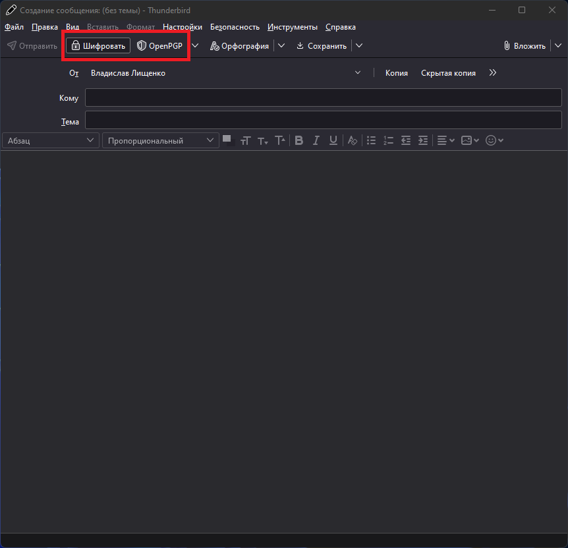Open the Орфография dropdown arrow
Image resolution: width=568 pixels, height=548 pixels.
[x=281, y=46]
